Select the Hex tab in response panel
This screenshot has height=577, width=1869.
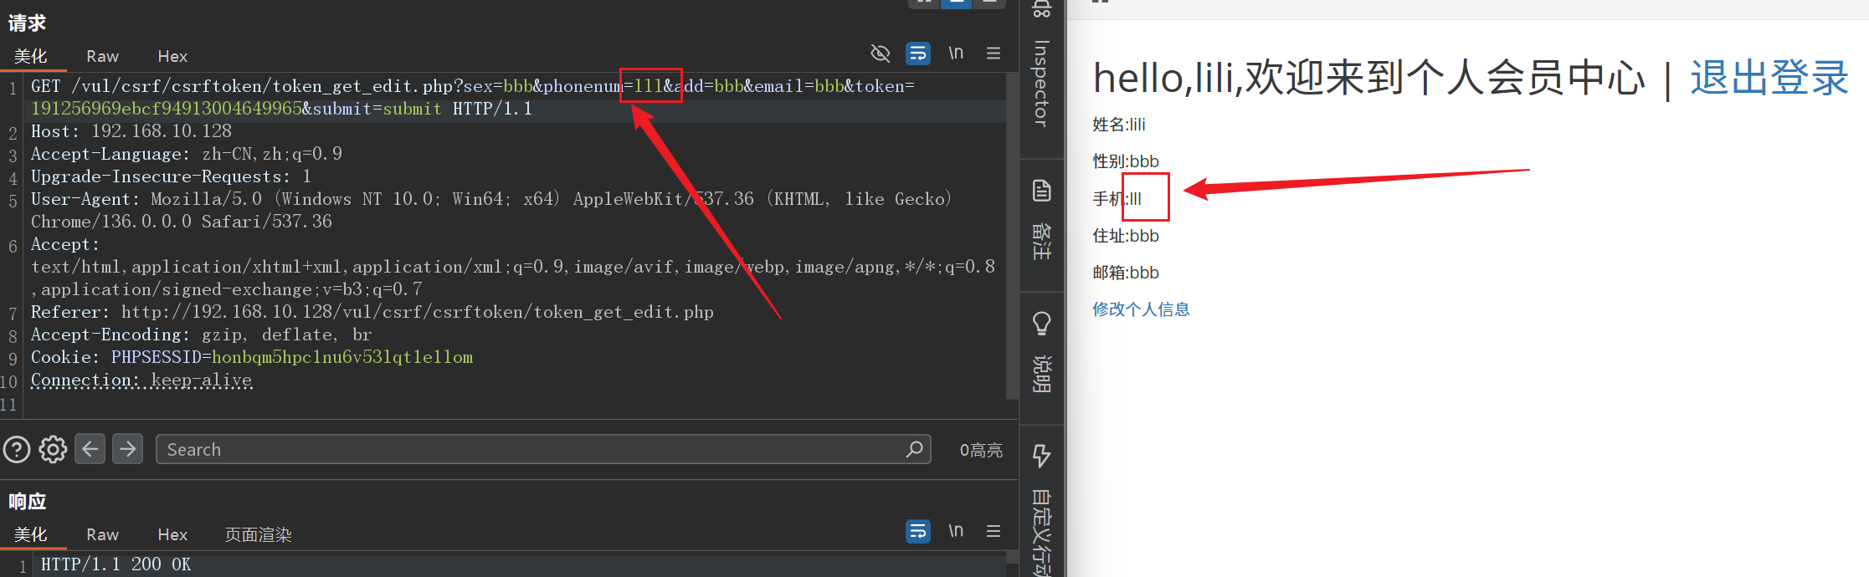coord(172,534)
